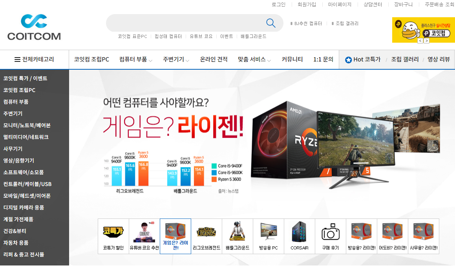Viewport: 455px width, 269px height.
Task: Open 조립 갤러리 in the nav bar
Action: point(405,60)
